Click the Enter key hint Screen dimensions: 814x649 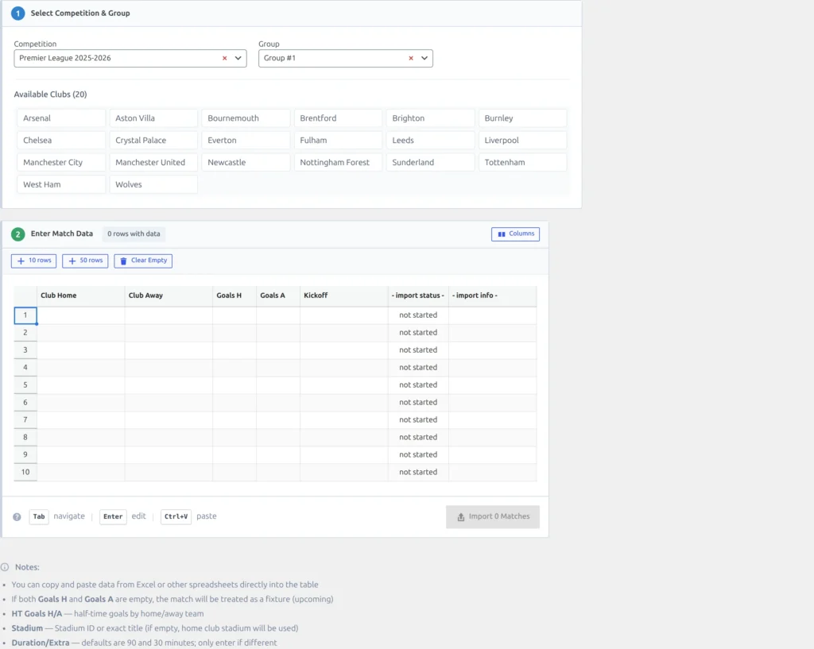point(113,516)
